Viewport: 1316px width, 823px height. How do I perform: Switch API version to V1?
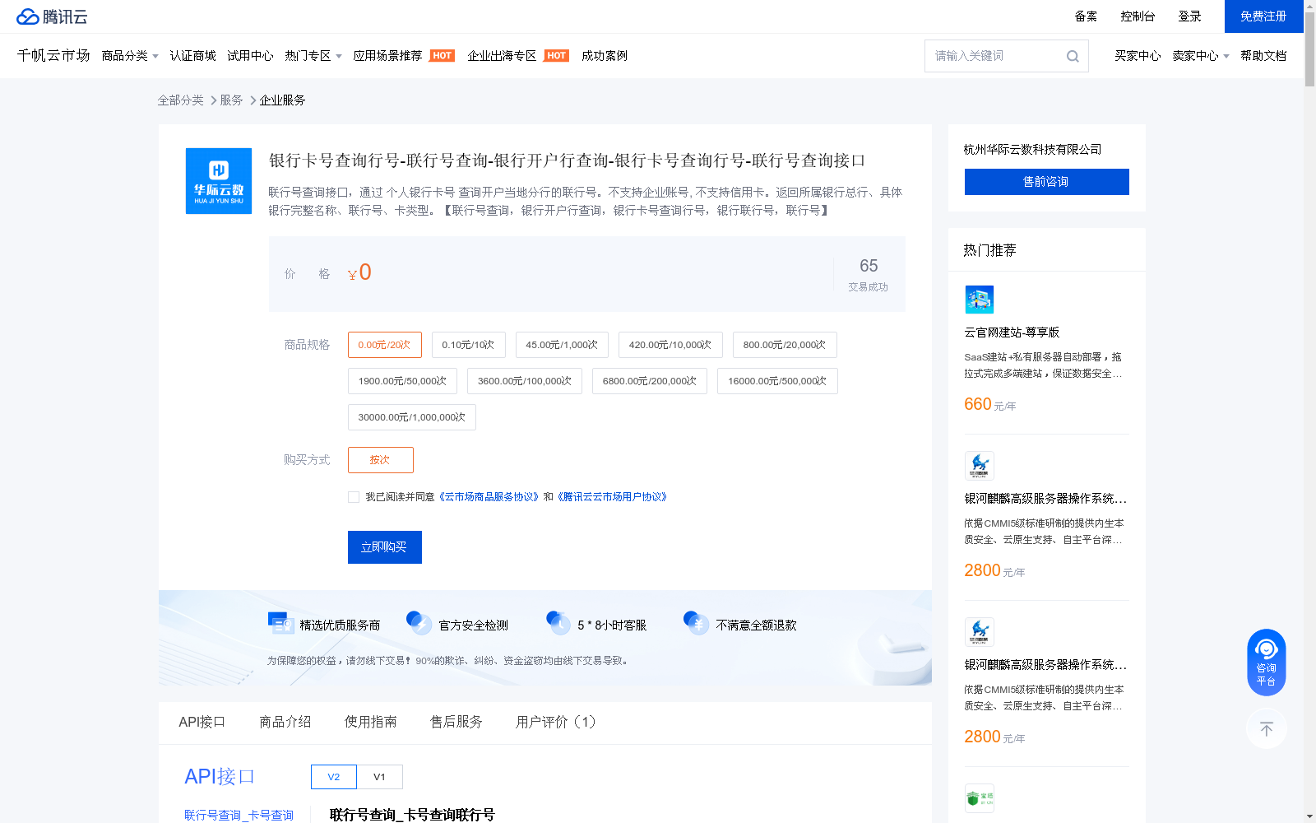tap(380, 777)
